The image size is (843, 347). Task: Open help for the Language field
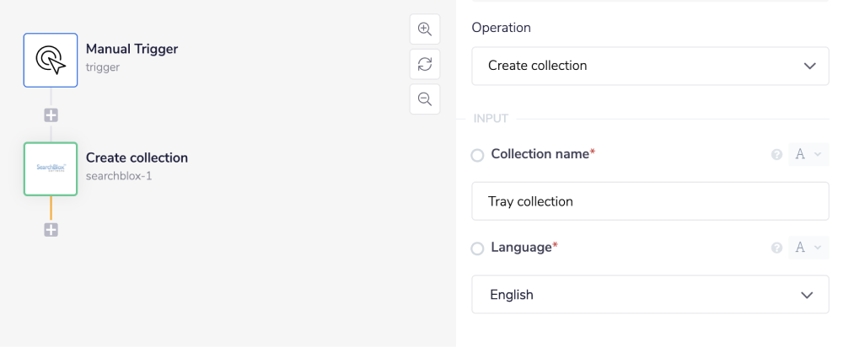click(777, 248)
